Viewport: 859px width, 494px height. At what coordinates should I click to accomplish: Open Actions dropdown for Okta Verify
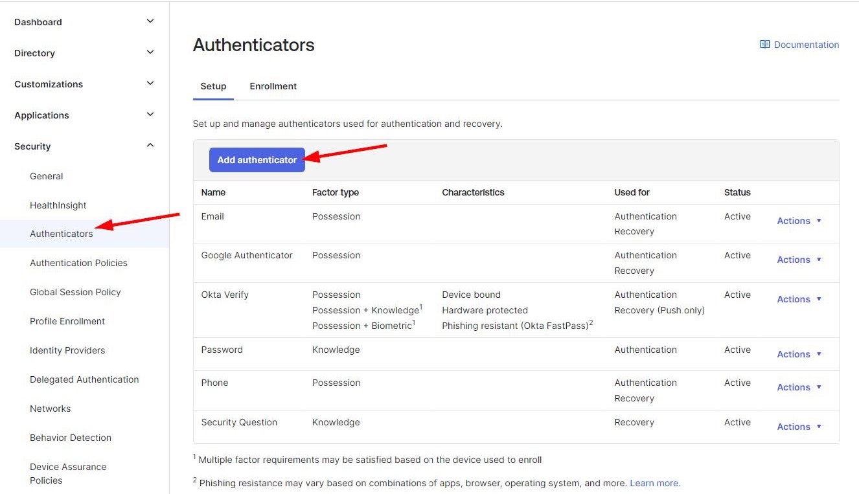[799, 299]
